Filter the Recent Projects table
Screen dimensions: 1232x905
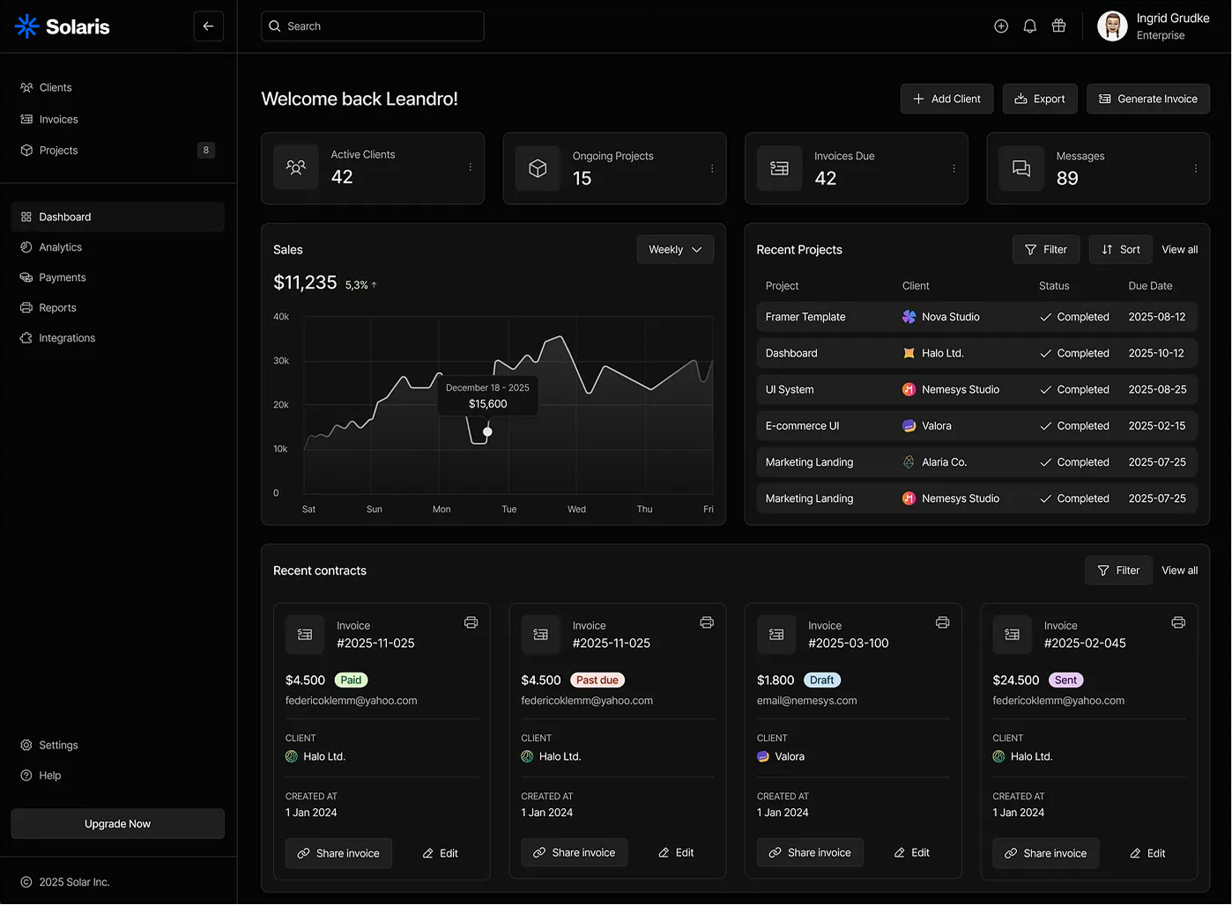tap(1046, 250)
